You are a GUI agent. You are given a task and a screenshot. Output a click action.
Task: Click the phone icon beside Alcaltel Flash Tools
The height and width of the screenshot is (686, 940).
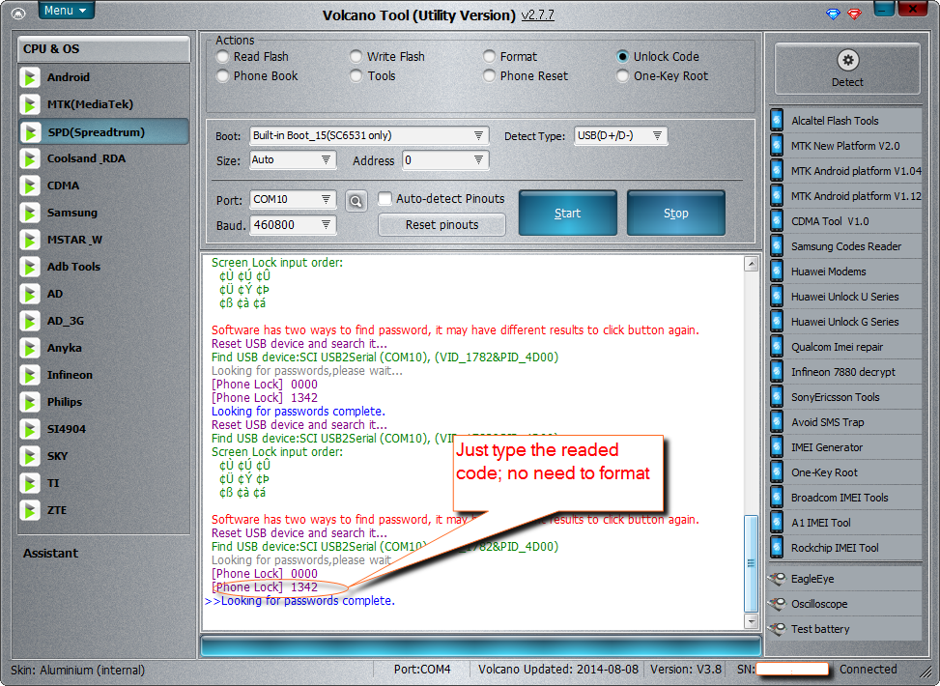(x=777, y=120)
